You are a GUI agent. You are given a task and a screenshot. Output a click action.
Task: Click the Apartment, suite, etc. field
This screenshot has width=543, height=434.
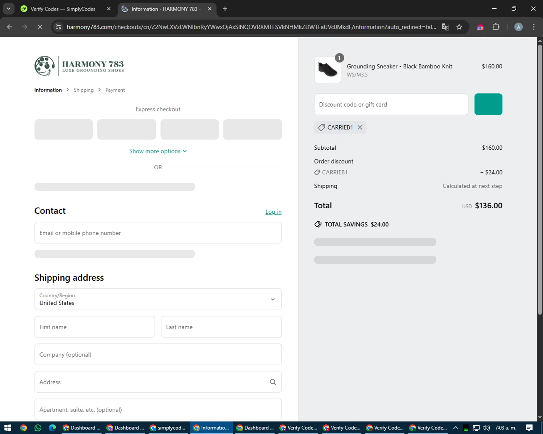tap(158, 409)
